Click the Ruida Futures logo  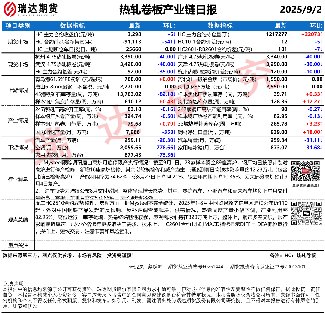click(x=31, y=10)
